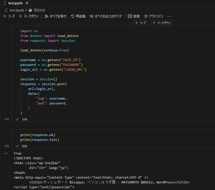Image resolution: width=215 pixels, height=190 pixels.
Task: Select the Jupyter notebook icon in the breadcrumb
Action: 6,10
